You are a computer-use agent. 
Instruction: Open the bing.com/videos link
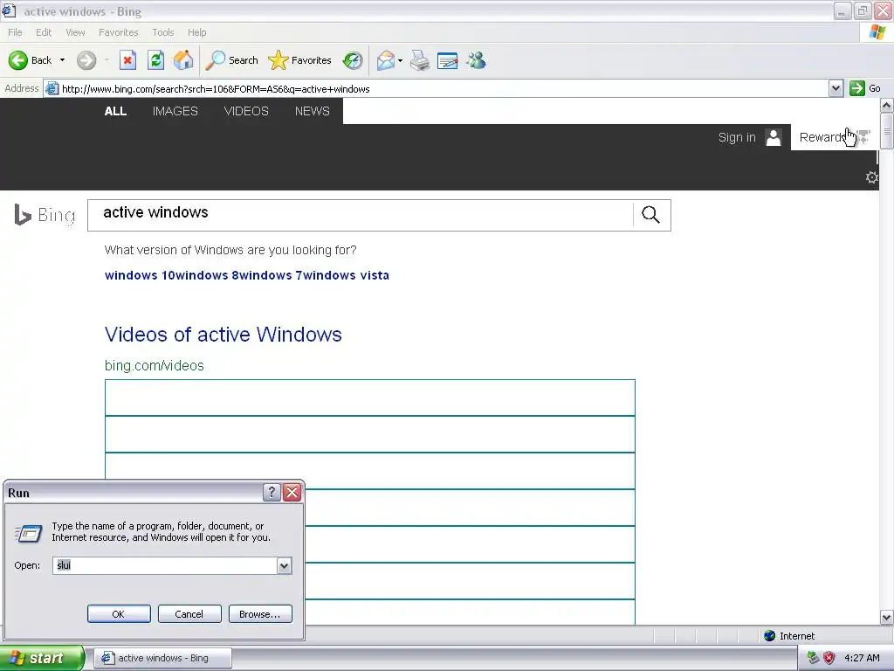pos(154,366)
